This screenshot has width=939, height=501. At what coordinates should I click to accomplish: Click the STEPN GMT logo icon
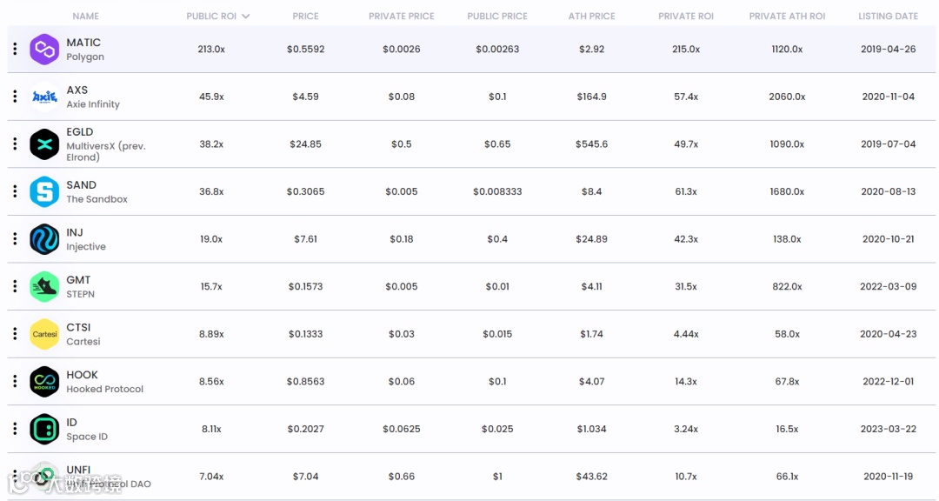[x=44, y=286]
